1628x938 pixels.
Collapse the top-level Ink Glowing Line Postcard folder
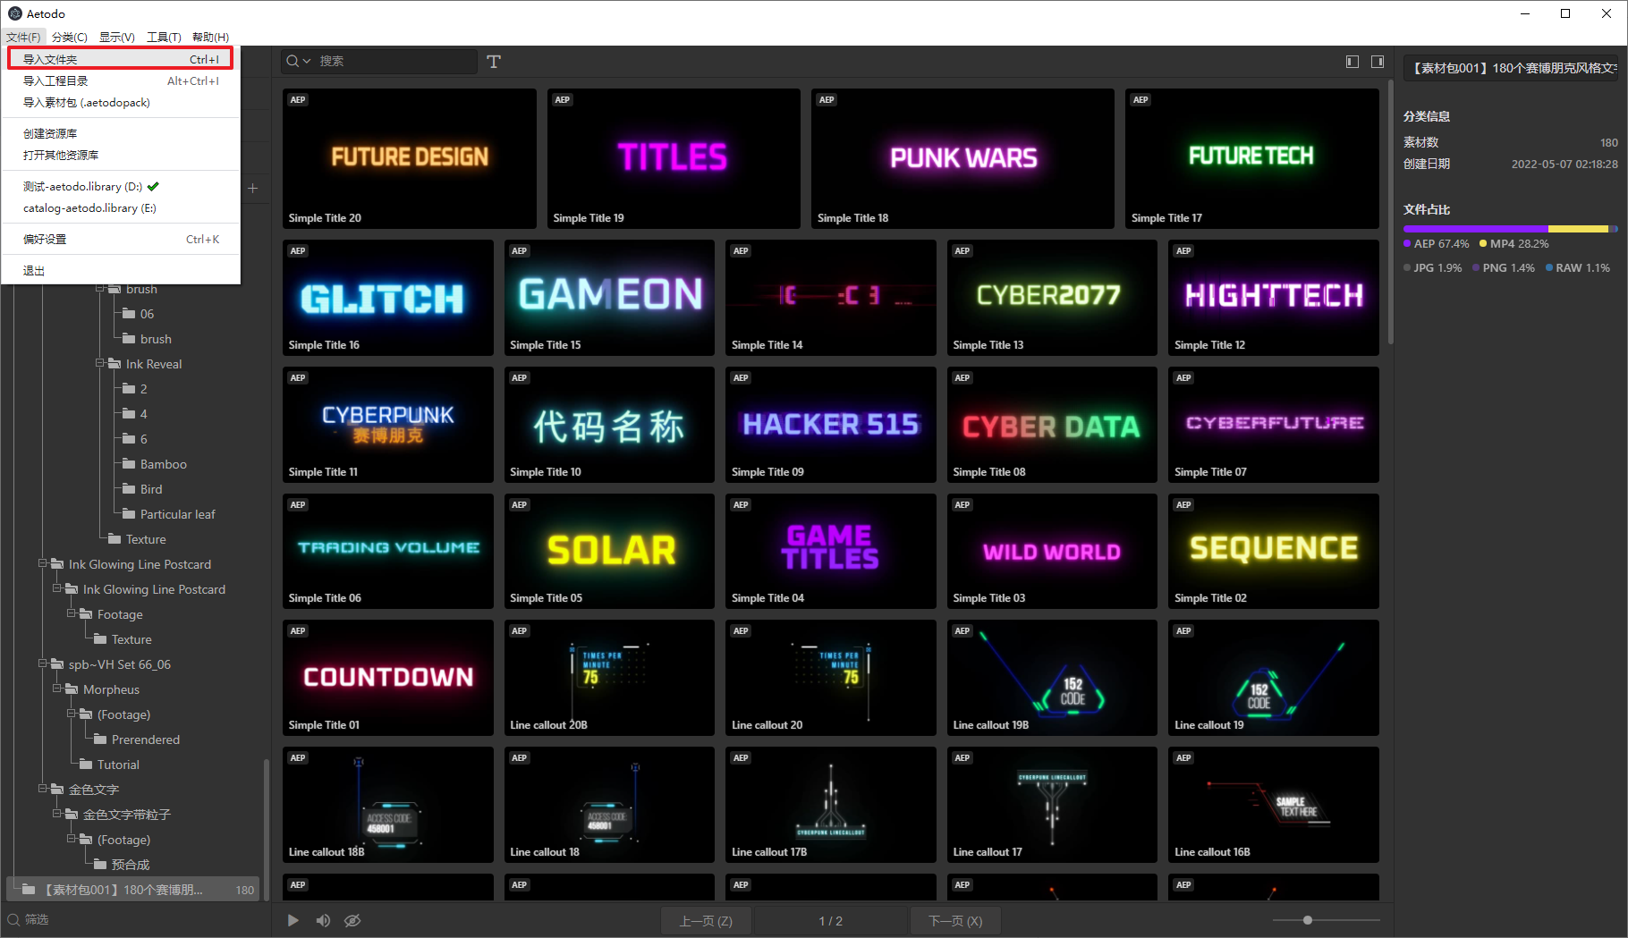(42, 563)
